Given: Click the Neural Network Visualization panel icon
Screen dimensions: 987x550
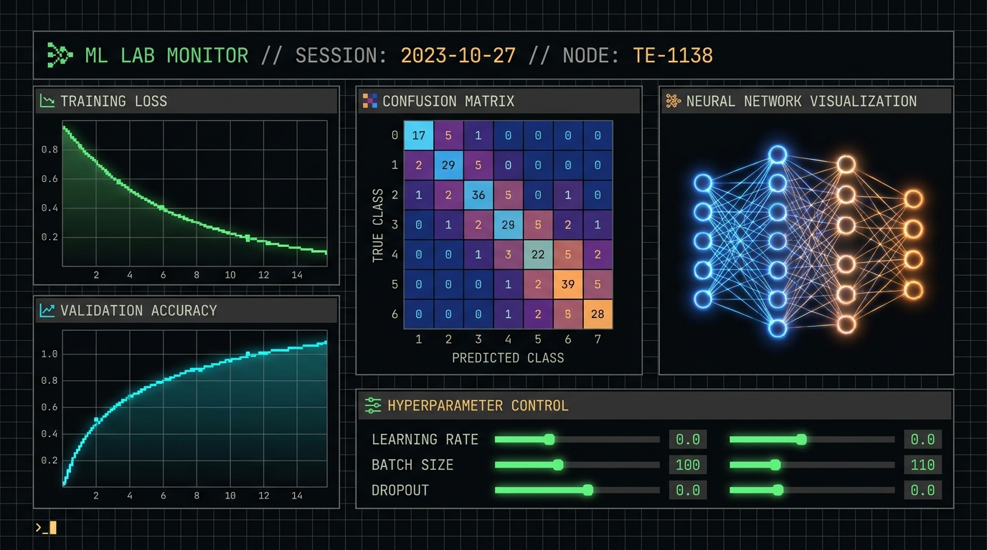Looking at the screenshot, I should (673, 101).
